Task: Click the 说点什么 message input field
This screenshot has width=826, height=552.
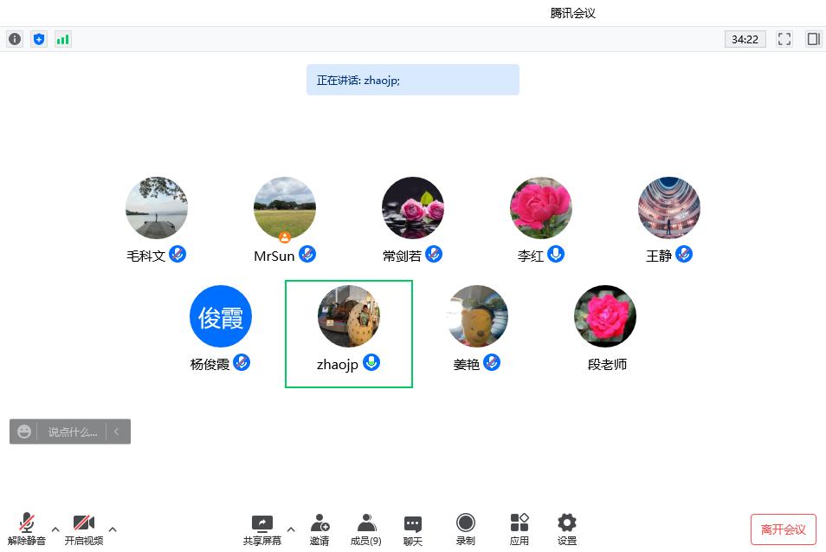Action: (73, 431)
